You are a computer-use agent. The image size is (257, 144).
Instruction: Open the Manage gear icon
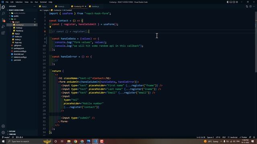[3, 132]
